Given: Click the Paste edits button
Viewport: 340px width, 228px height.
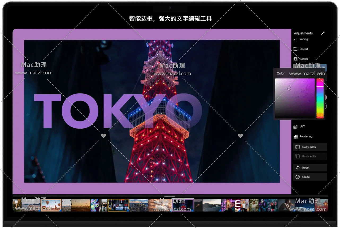Looking at the screenshot, I should [x=310, y=156].
